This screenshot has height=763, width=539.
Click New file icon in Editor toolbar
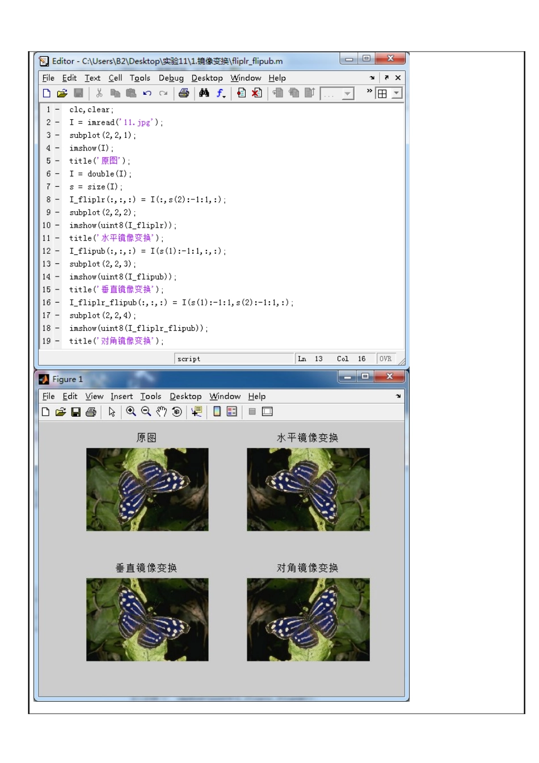click(x=47, y=93)
